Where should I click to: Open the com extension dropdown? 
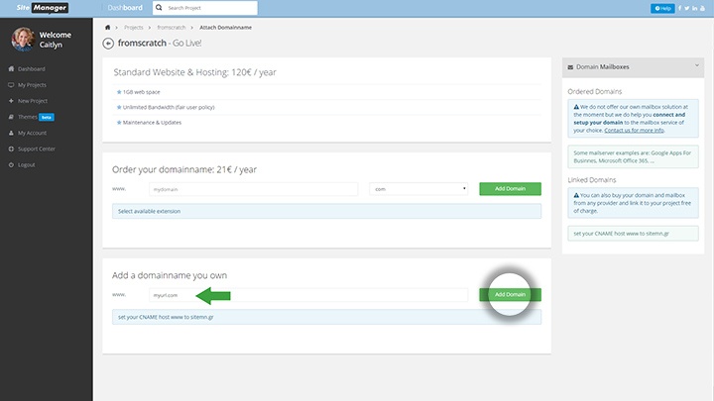tap(418, 189)
